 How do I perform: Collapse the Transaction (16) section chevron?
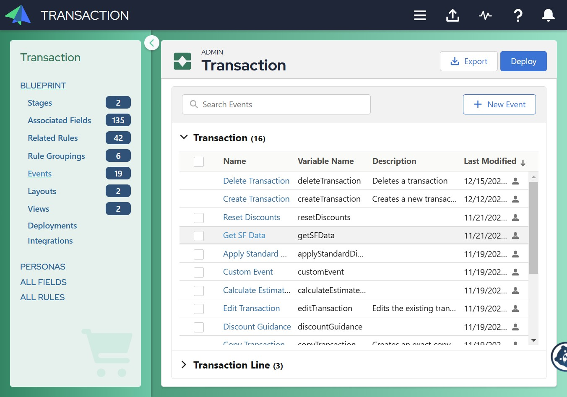[x=184, y=137]
